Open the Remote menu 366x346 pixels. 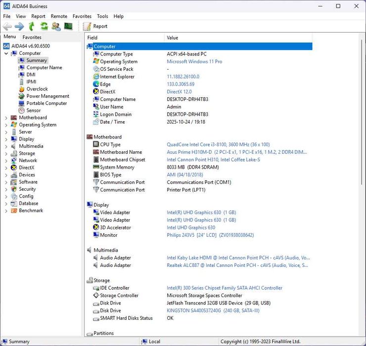click(x=59, y=16)
